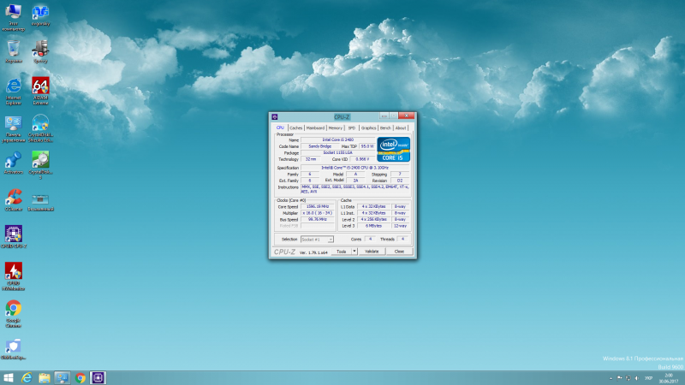Open the Windows Start button
Viewport: 685px width, 385px height.
click(x=9, y=377)
